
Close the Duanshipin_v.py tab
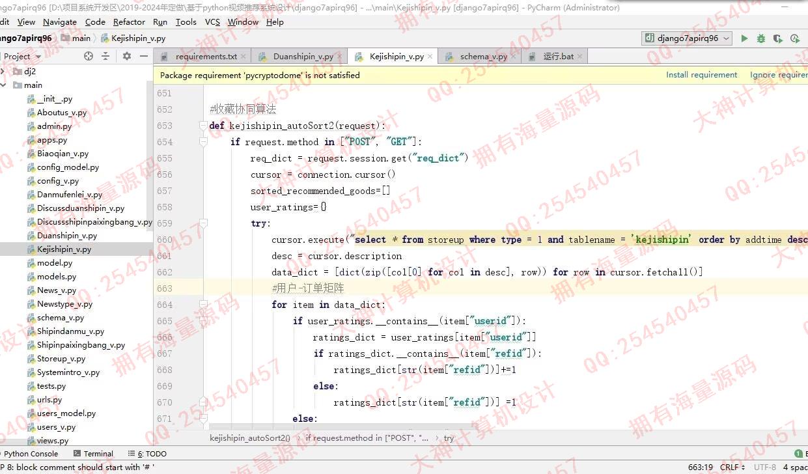pyautogui.click(x=339, y=57)
